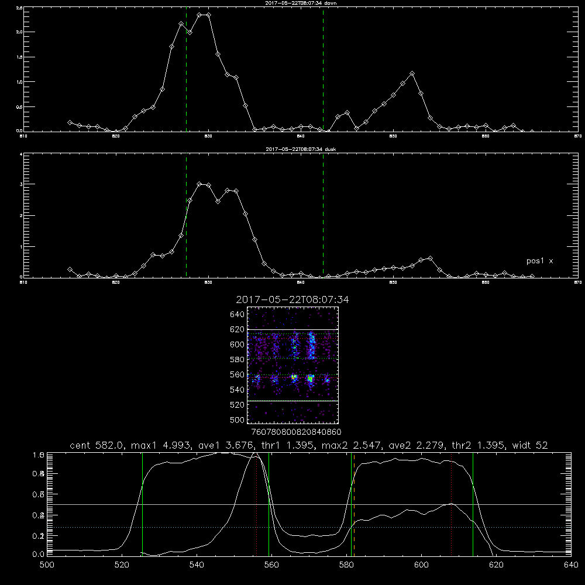
Task: Click the '0.0' y-axis label of bottom plot
Action: 37,555
